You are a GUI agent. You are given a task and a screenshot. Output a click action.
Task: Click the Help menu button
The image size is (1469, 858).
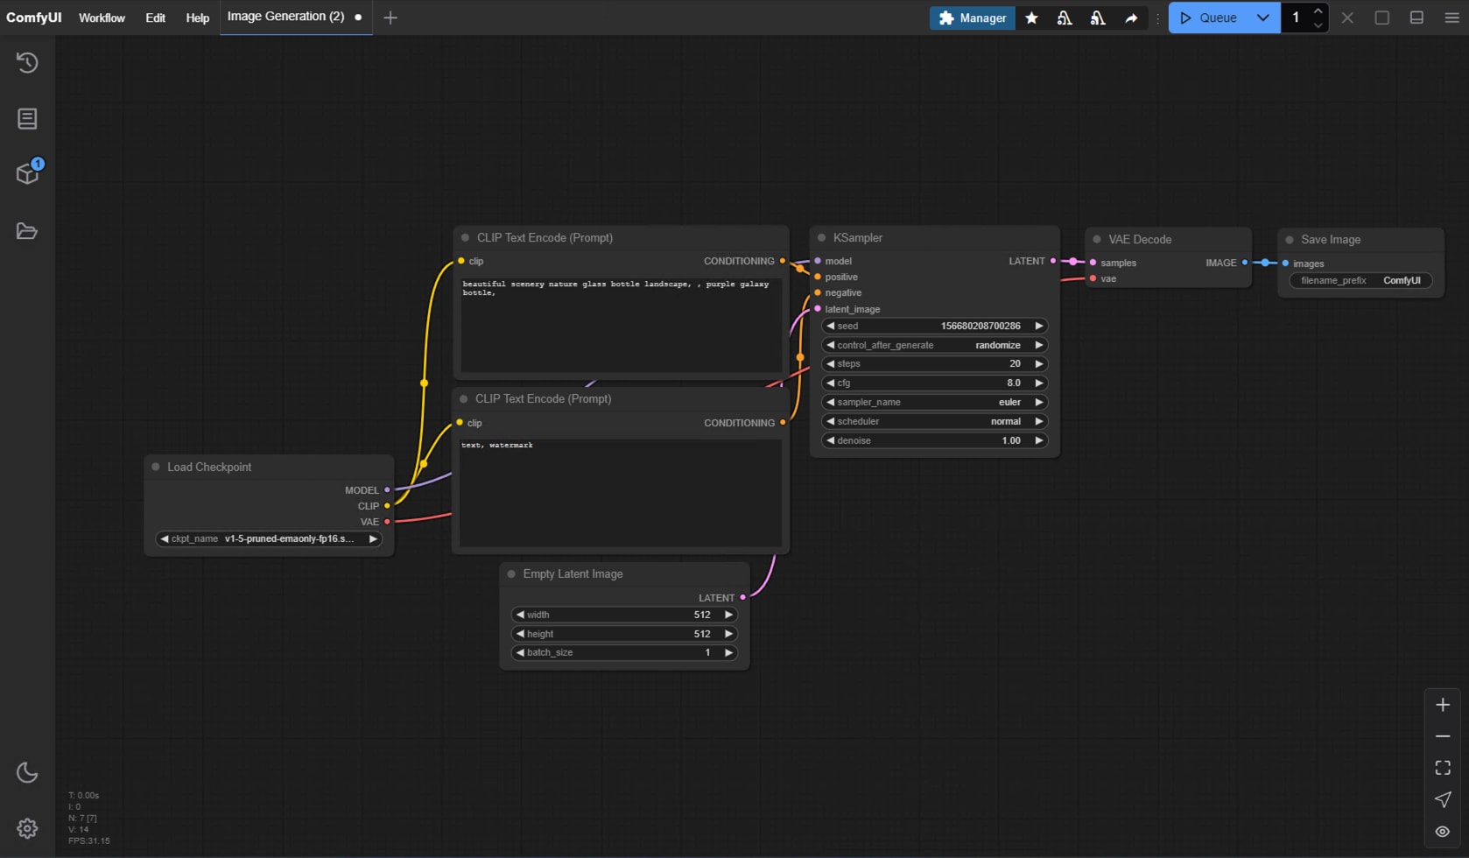point(197,18)
